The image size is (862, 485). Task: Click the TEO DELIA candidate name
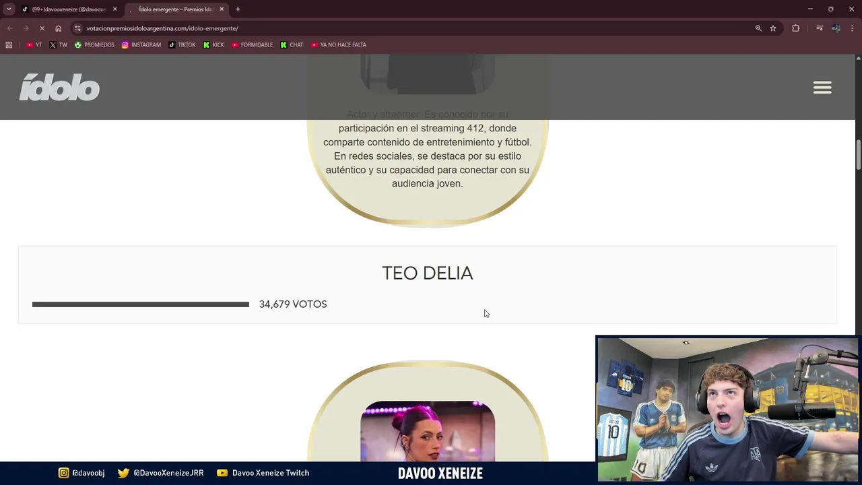[x=428, y=273]
